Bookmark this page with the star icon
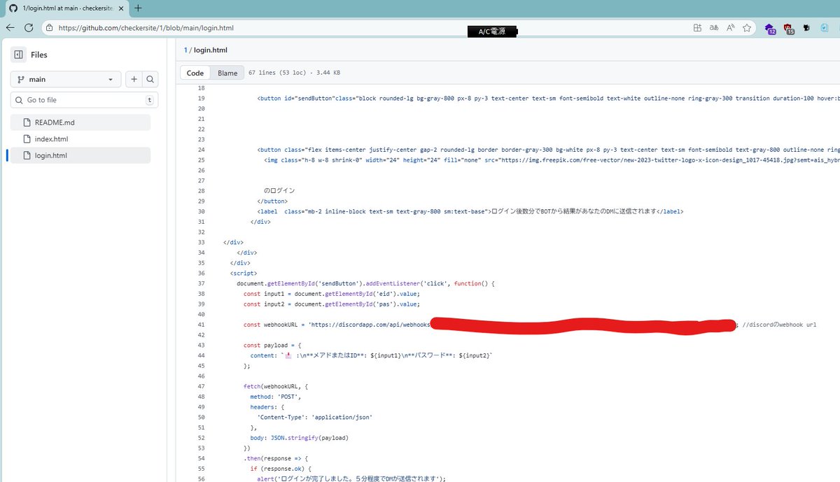The width and height of the screenshot is (840, 482). (x=747, y=28)
